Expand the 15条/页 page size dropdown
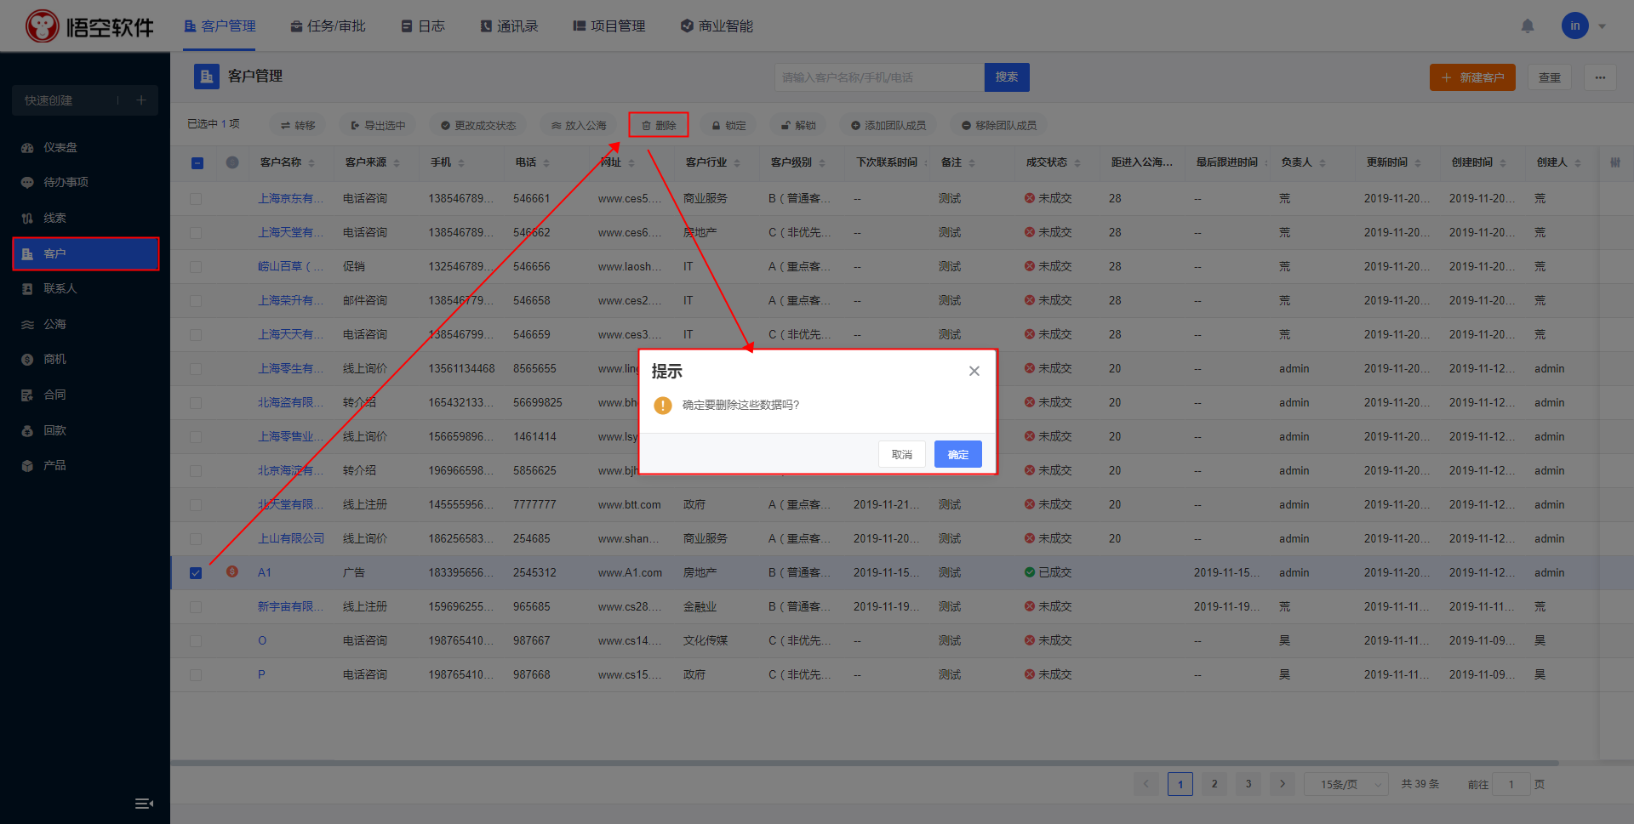The height and width of the screenshot is (824, 1634). point(1345,784)
